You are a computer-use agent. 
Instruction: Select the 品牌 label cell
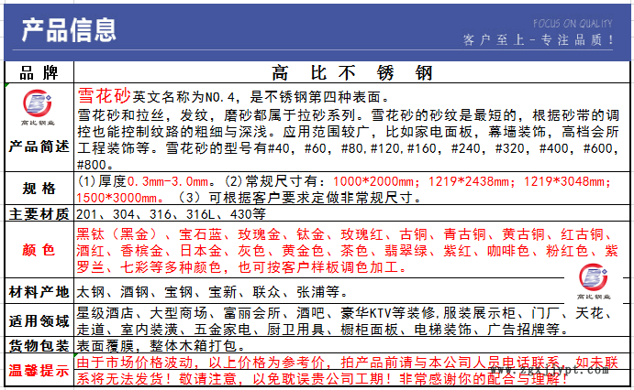(x=39, y=73)
